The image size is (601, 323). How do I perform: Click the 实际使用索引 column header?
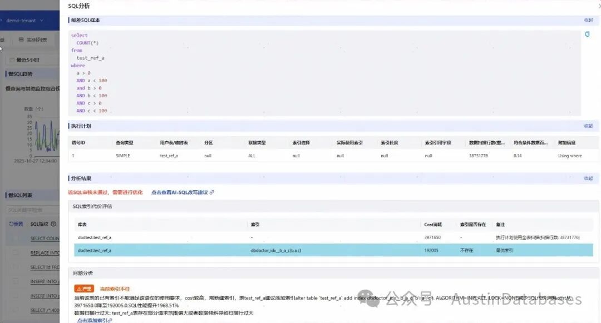[x=349, y=143]
